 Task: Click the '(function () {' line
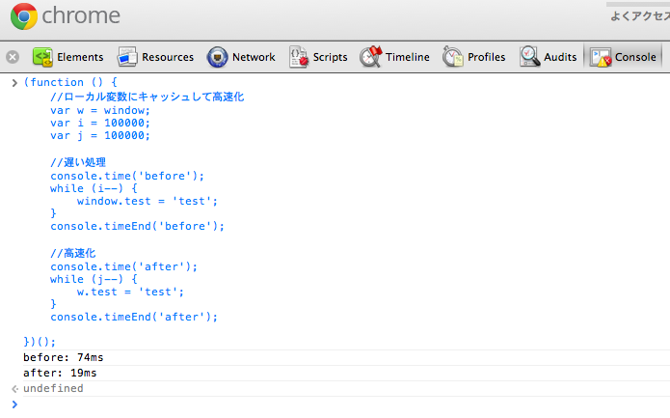[x=70, y=82]
